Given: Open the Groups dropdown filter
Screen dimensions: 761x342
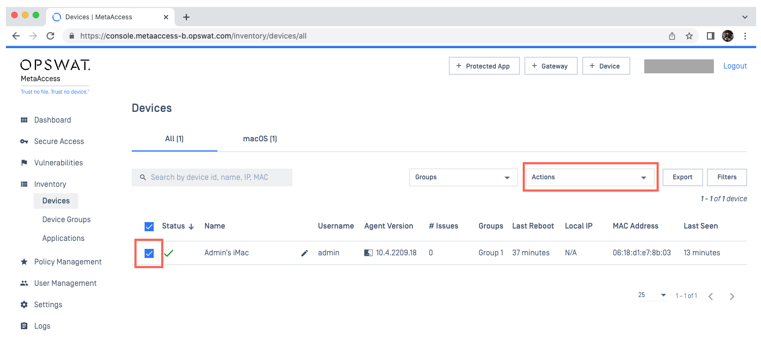Looking at the screenshot, I should pos(463,177).
